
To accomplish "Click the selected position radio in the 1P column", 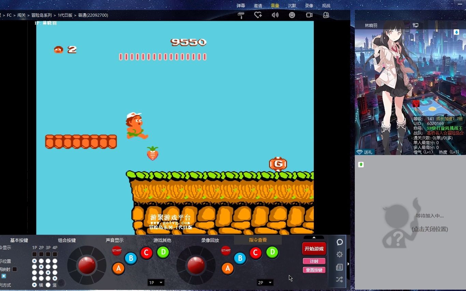I will tap(34, 261).
